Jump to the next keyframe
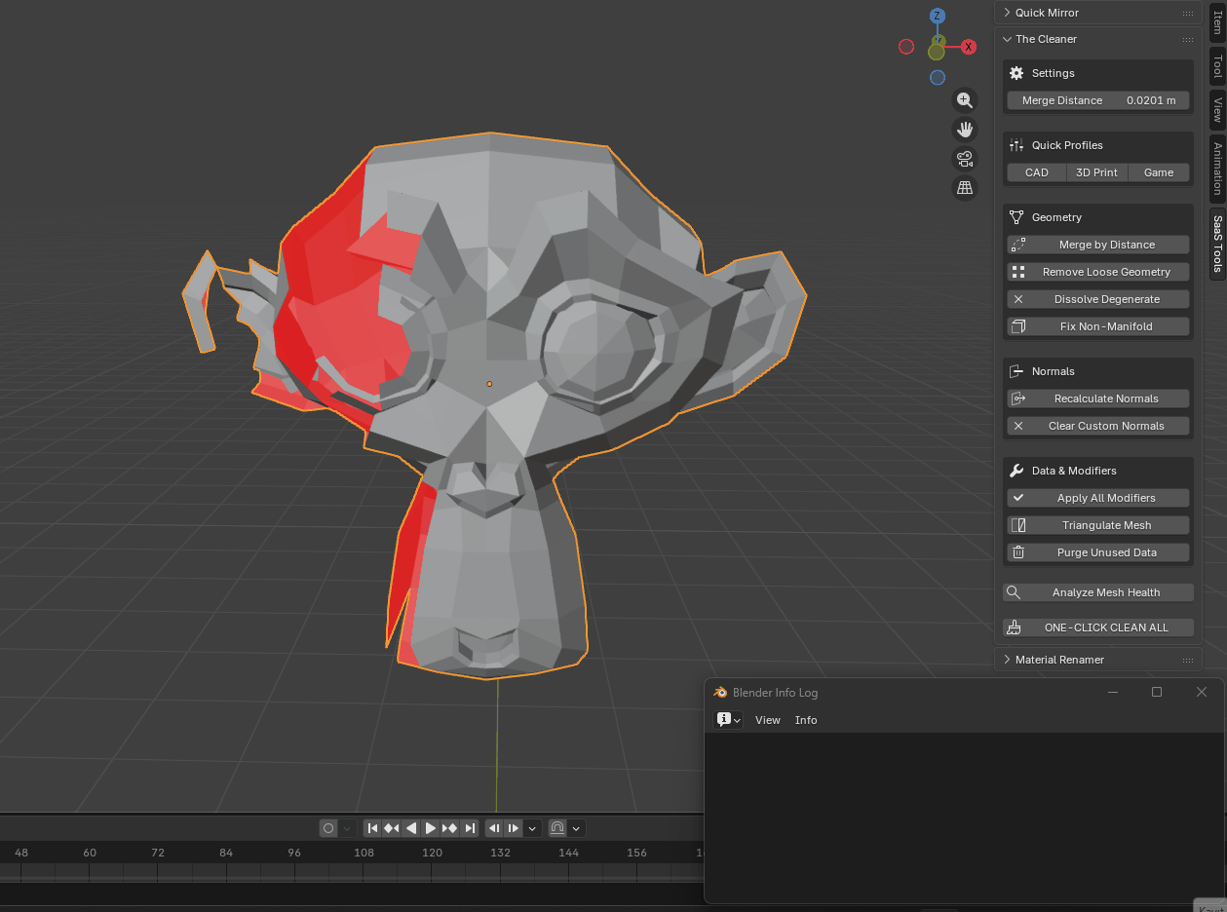Image resolution: width=1227 pixels, height=912 pixels. [450, 828]
